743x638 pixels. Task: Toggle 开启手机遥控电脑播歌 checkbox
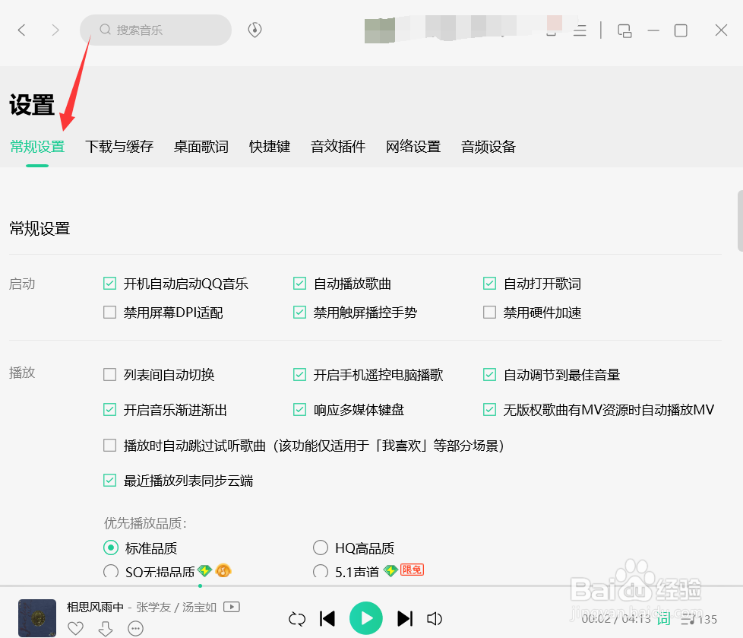[x=299, y=375]
